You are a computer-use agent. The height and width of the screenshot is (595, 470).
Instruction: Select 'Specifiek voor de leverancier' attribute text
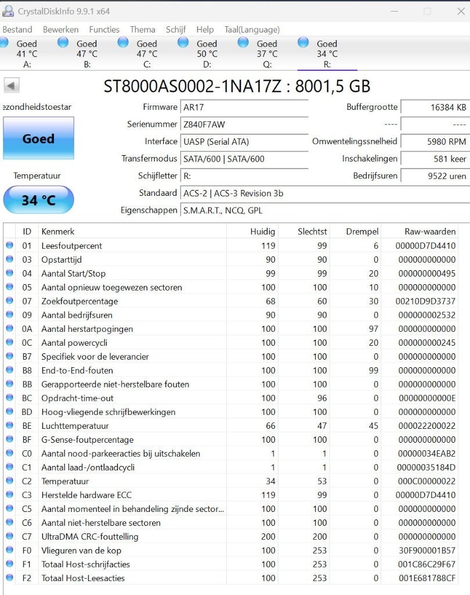(x=95, y=357)
